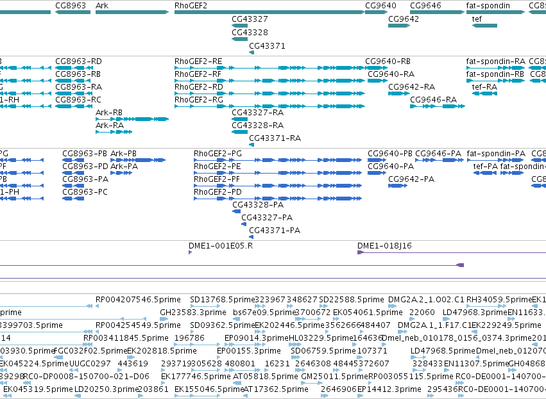Click protein CG8963-PD
This screenshot has width=546, height=399.
(85, 167)
